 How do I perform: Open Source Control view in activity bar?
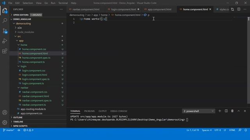pos(5,31)
